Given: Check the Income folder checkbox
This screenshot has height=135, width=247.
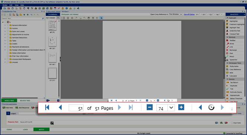Looking at the screenshot, I should 8,28.
